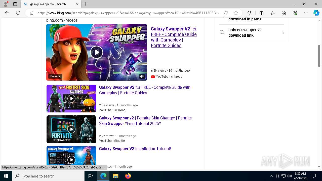Refresh the page
This screenshot has height=181, width=322.
pyautogui.click(x=18, y=13)
